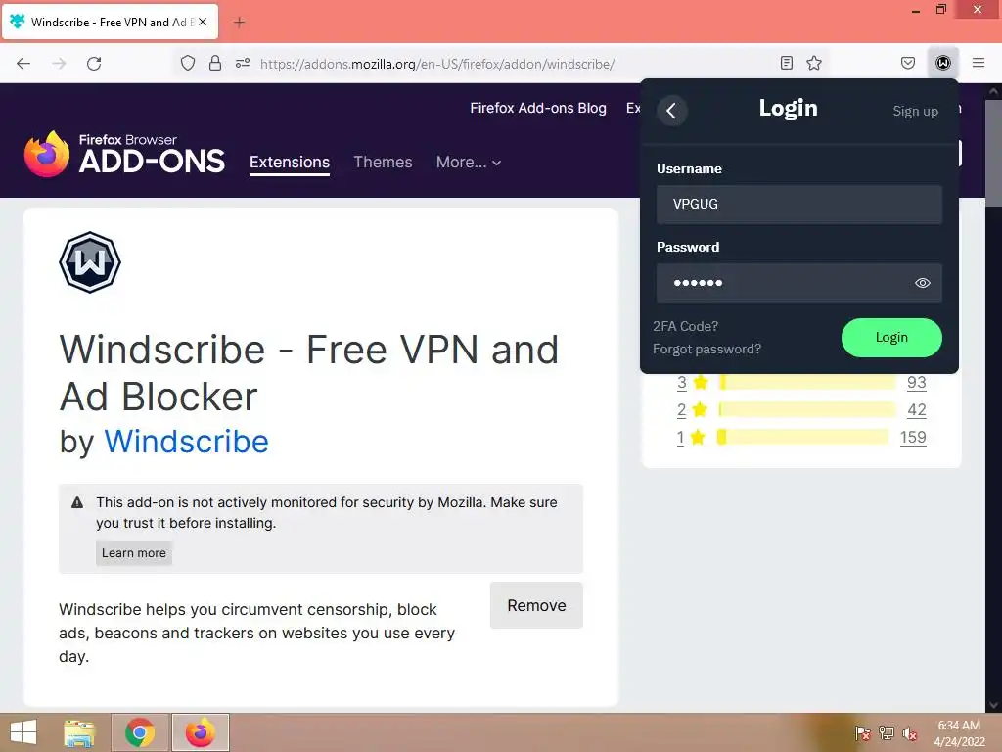Open the Action Center flag tray icon

coord(863,733)
